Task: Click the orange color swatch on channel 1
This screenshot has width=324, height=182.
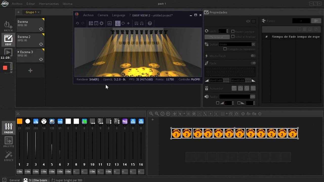Action: (x=19, y=121)
